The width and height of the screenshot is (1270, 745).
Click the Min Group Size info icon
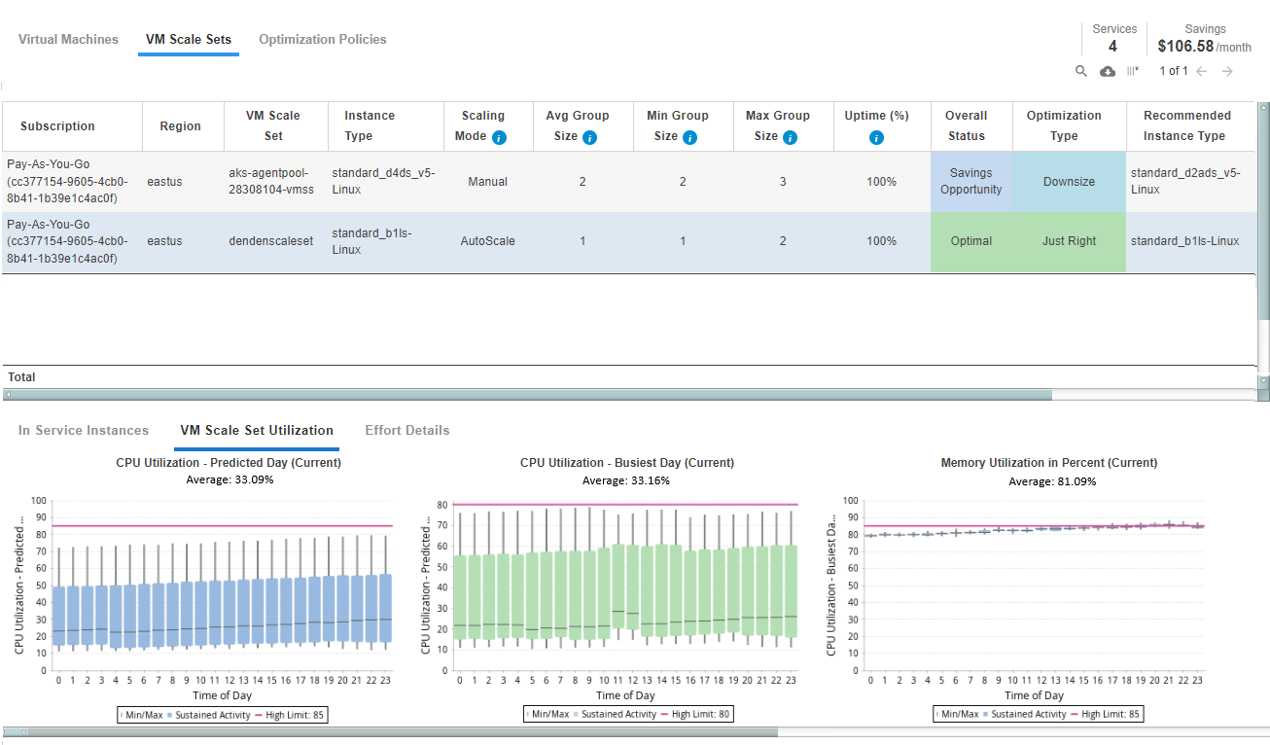pyautogui.click(x=689, y=137)
